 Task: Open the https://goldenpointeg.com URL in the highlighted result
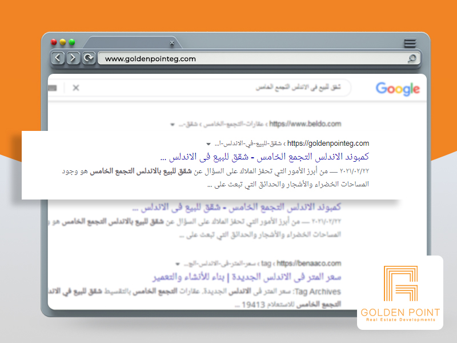click(x=328, y=143)
